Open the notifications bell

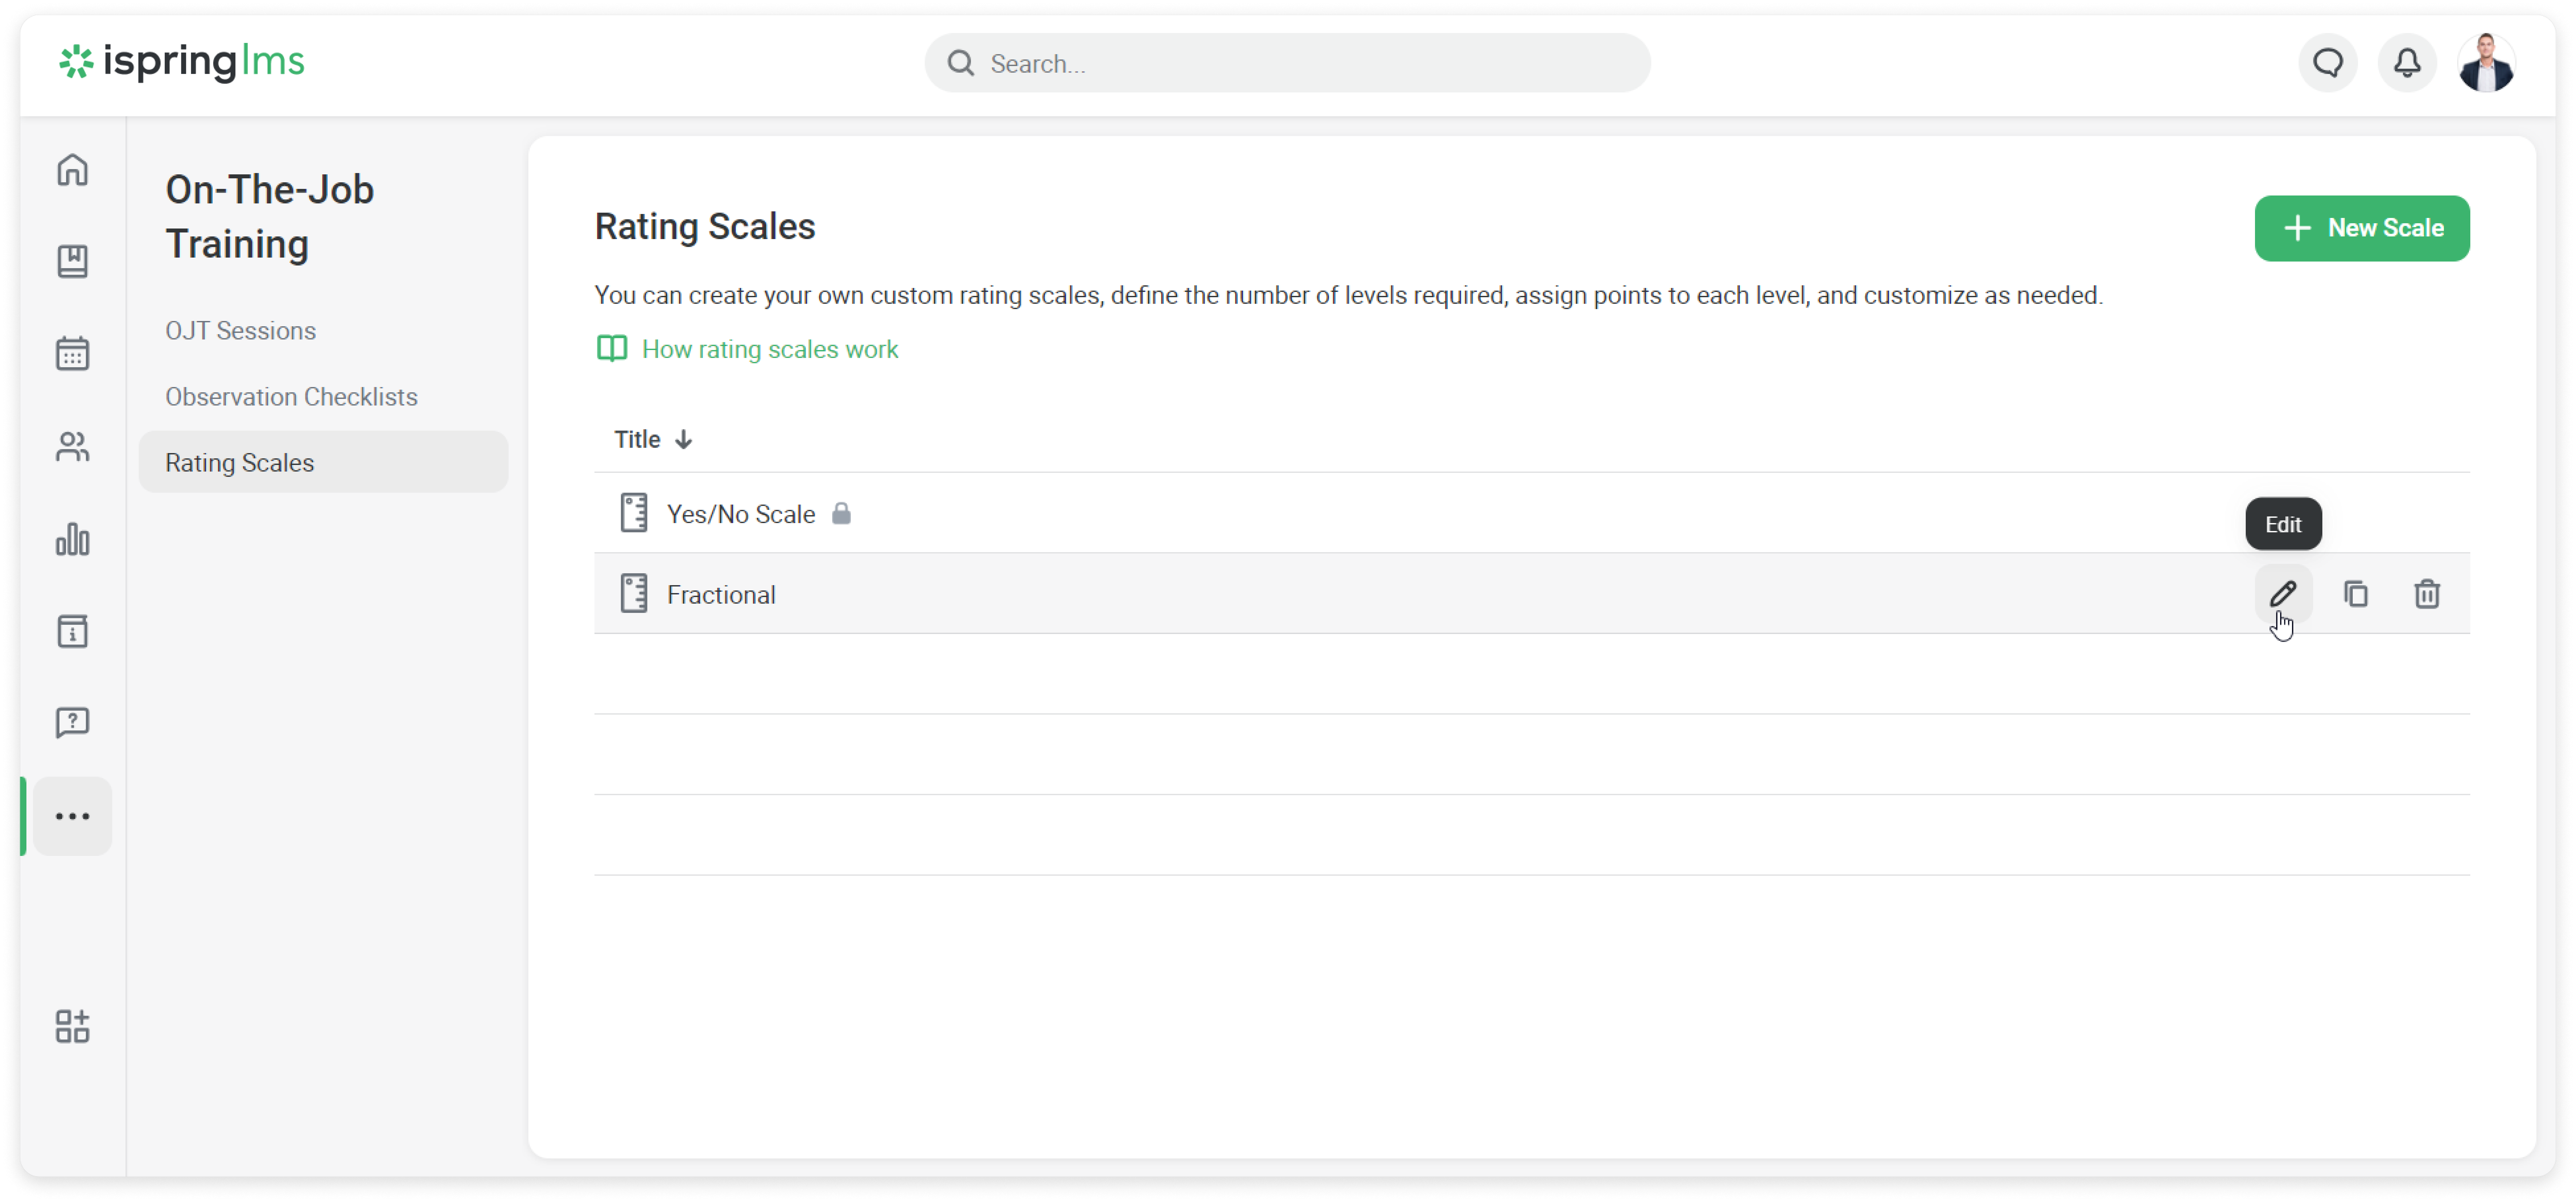2407,63
